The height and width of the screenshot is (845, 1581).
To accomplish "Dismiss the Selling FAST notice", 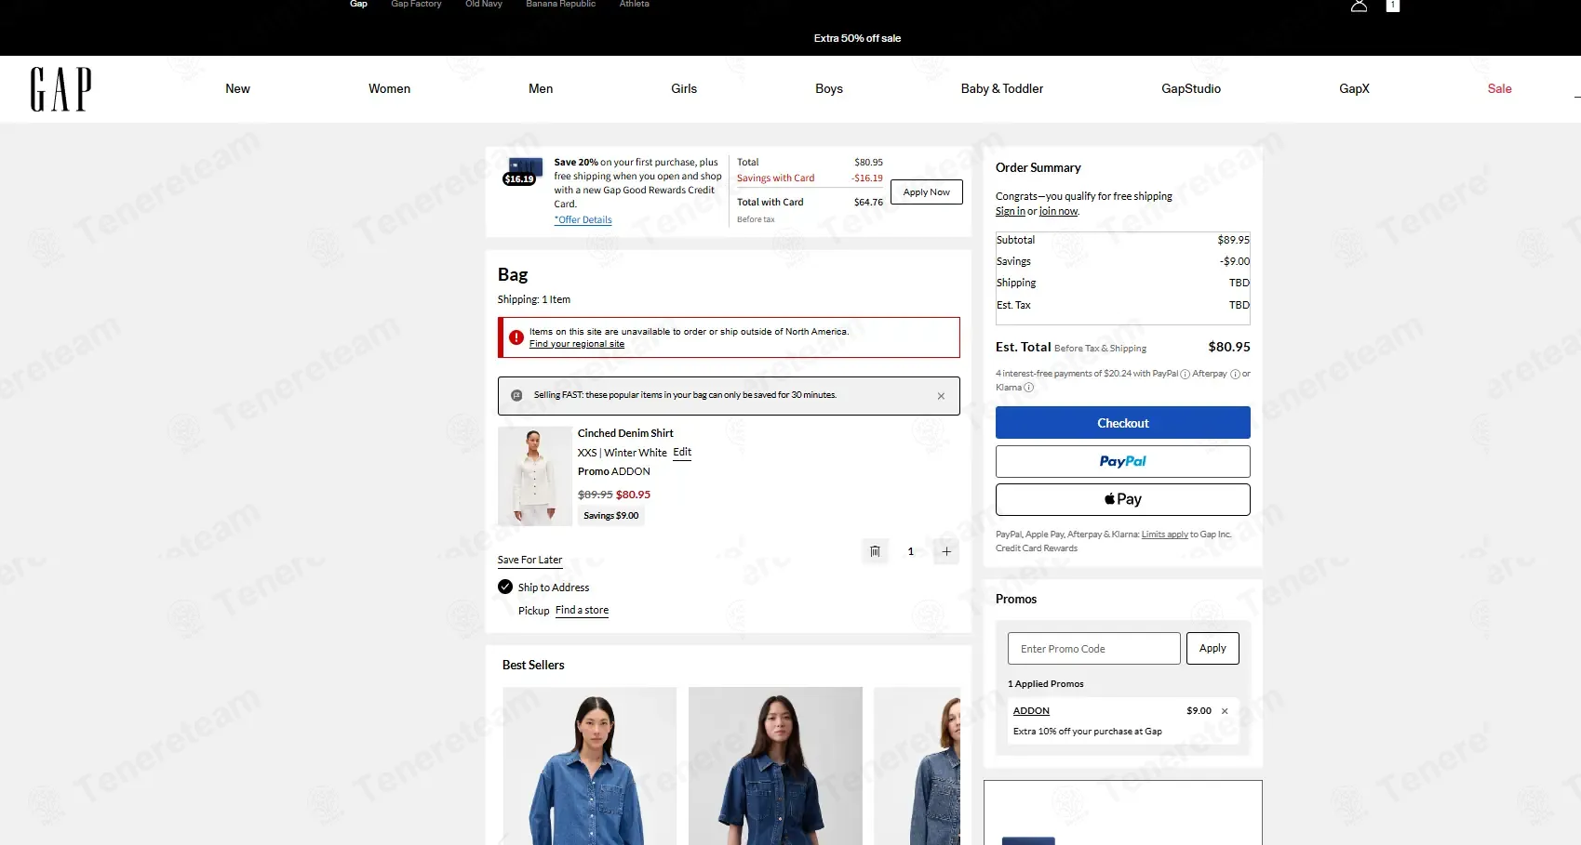I will pos(941,396).
